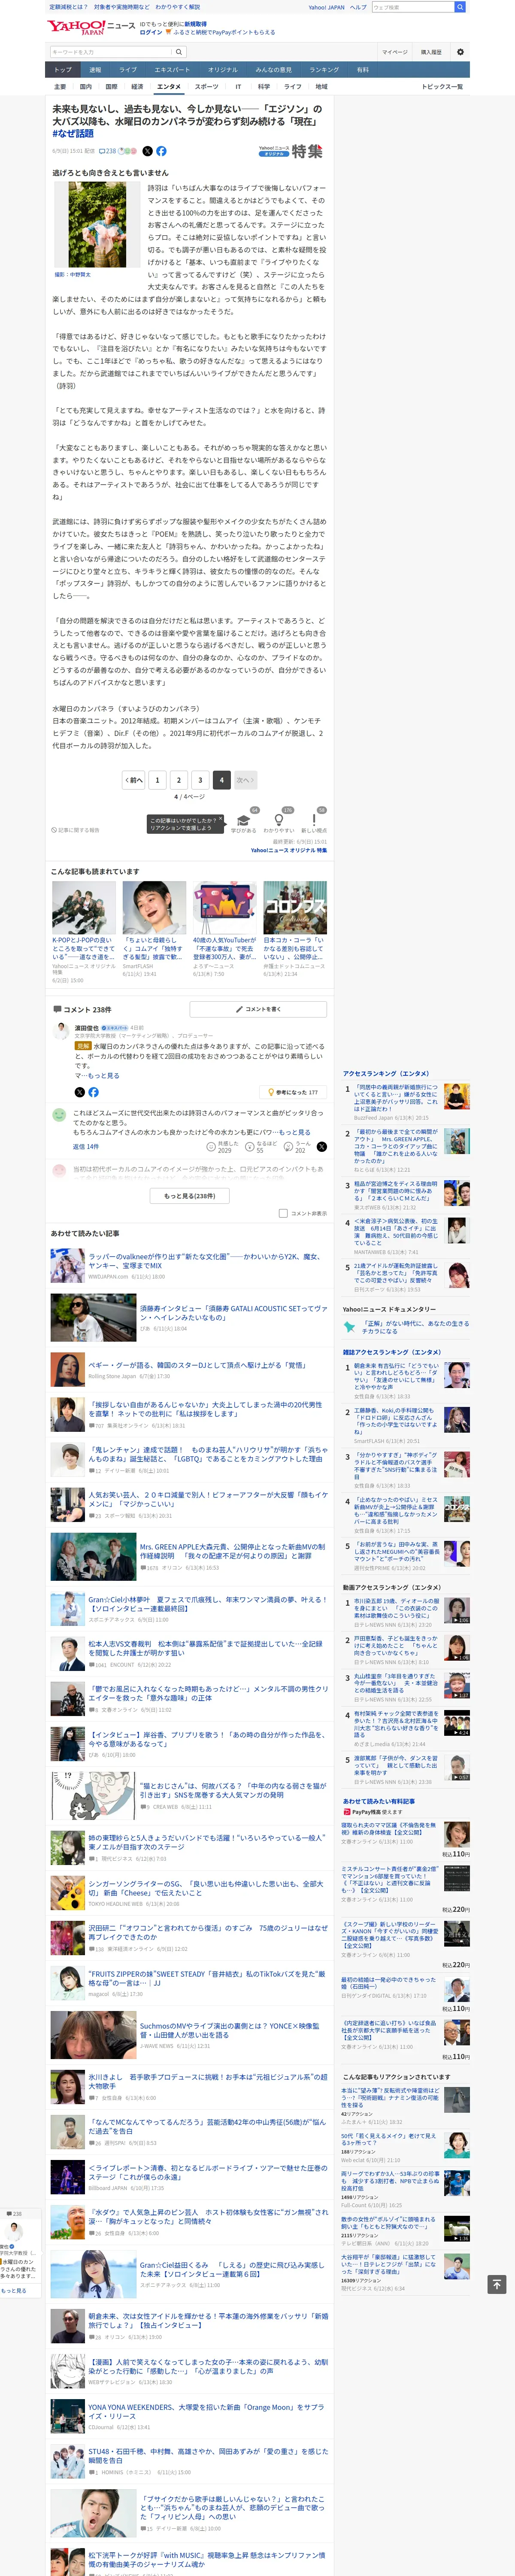This screenshot has height=2576, width=515.
Task: Share article on X icon below headline
Action: tap(147, 151)
